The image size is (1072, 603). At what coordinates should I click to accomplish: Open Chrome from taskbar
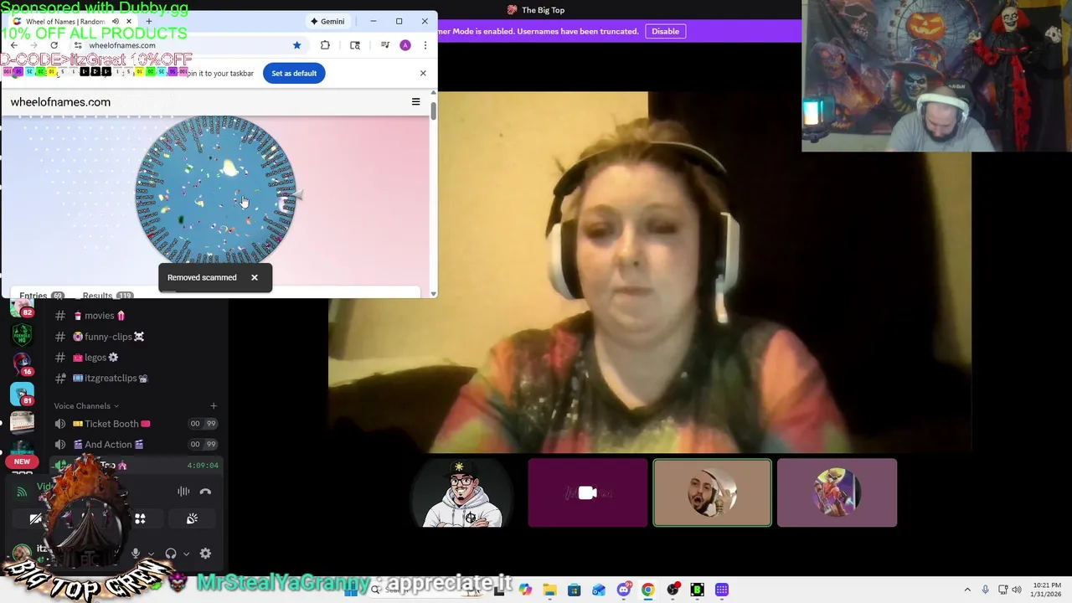(647, 590)
